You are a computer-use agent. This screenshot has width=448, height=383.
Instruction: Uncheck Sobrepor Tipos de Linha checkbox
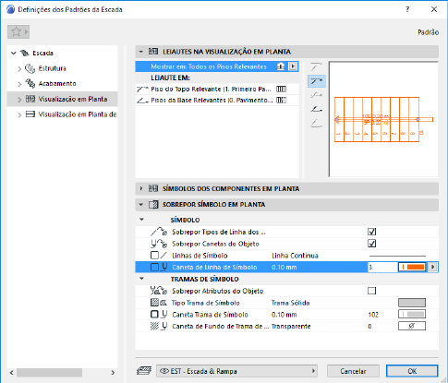(x=372, y=232)
